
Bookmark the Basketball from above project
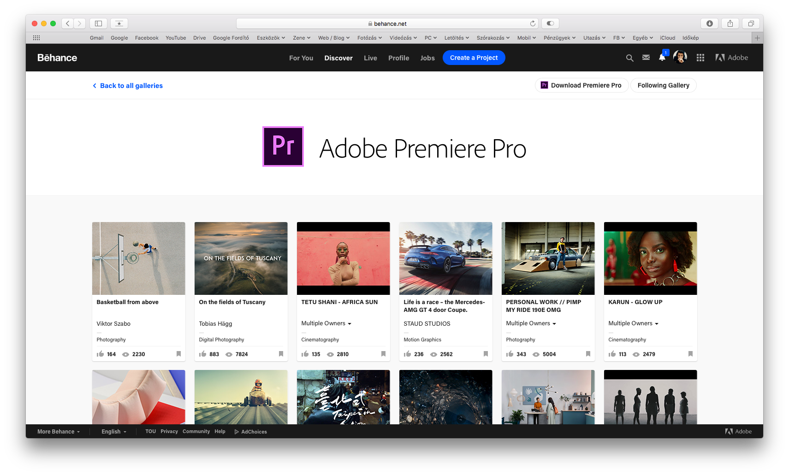click(178, 354)
